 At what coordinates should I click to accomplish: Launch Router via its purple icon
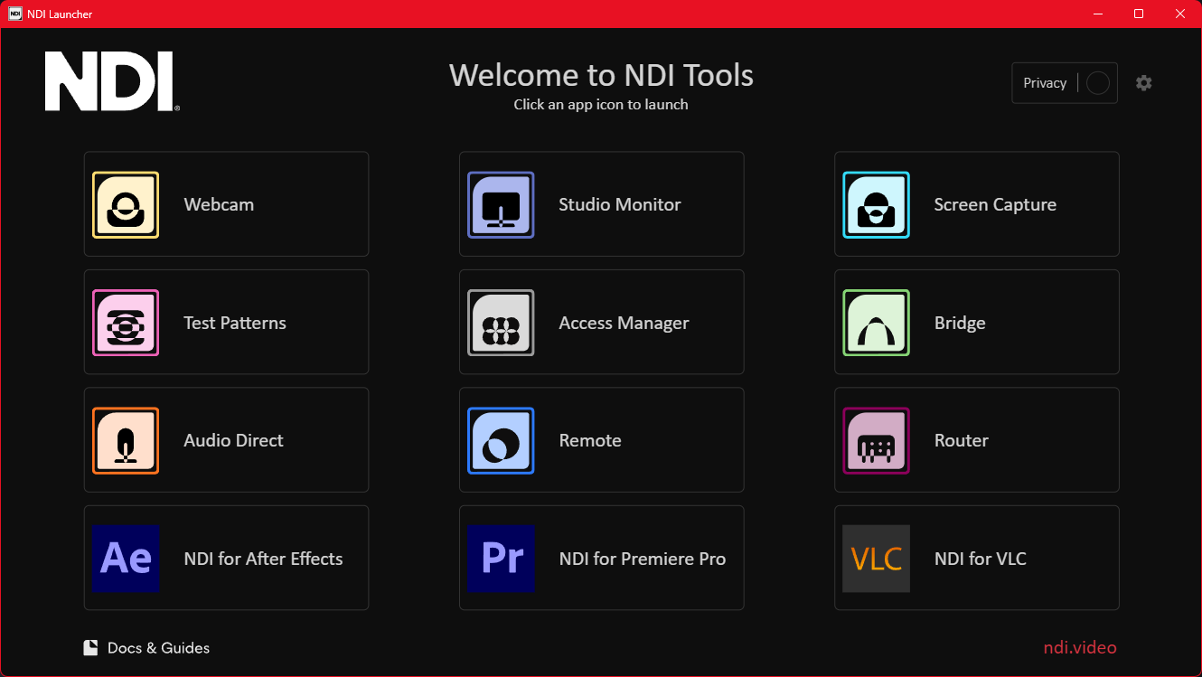pos(876,441)
